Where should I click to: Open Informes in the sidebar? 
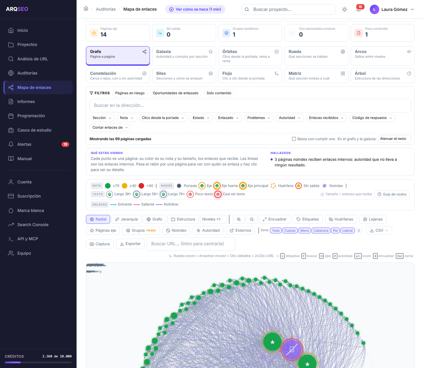pos(38,102)
